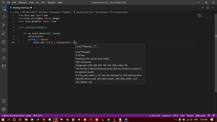217x122 pixels.
Task: Click the VS Code logo icon
Action: [x=3, y=2]
